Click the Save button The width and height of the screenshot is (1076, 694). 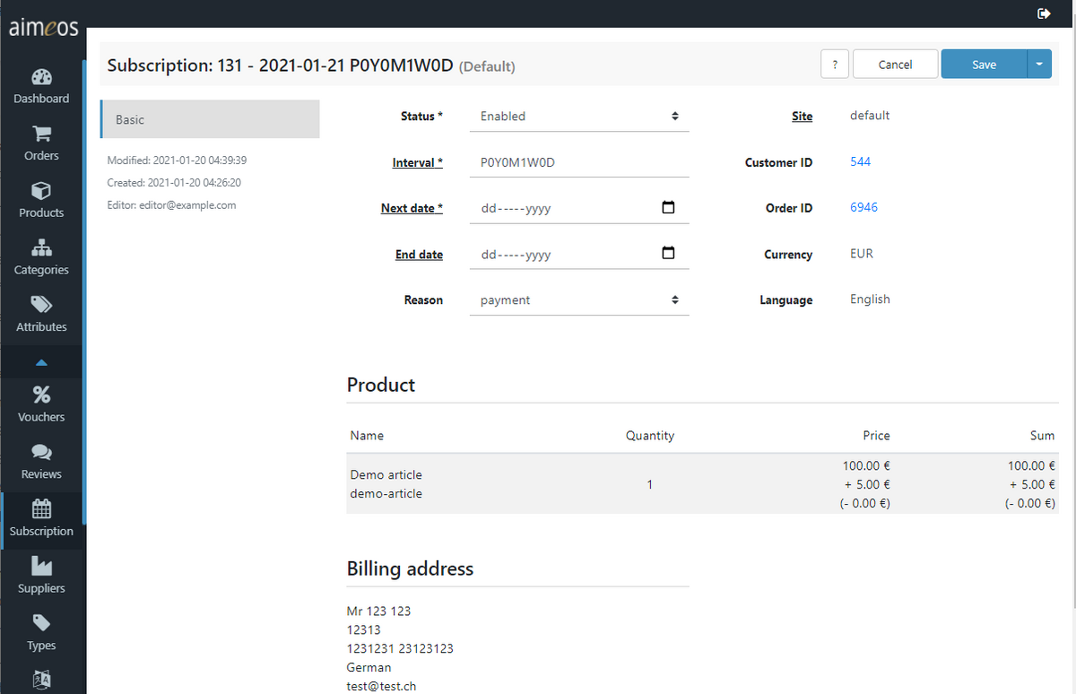pos(984,64)
